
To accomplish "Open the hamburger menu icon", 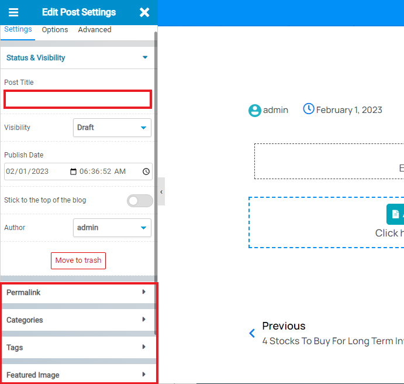I will (13, 12).
